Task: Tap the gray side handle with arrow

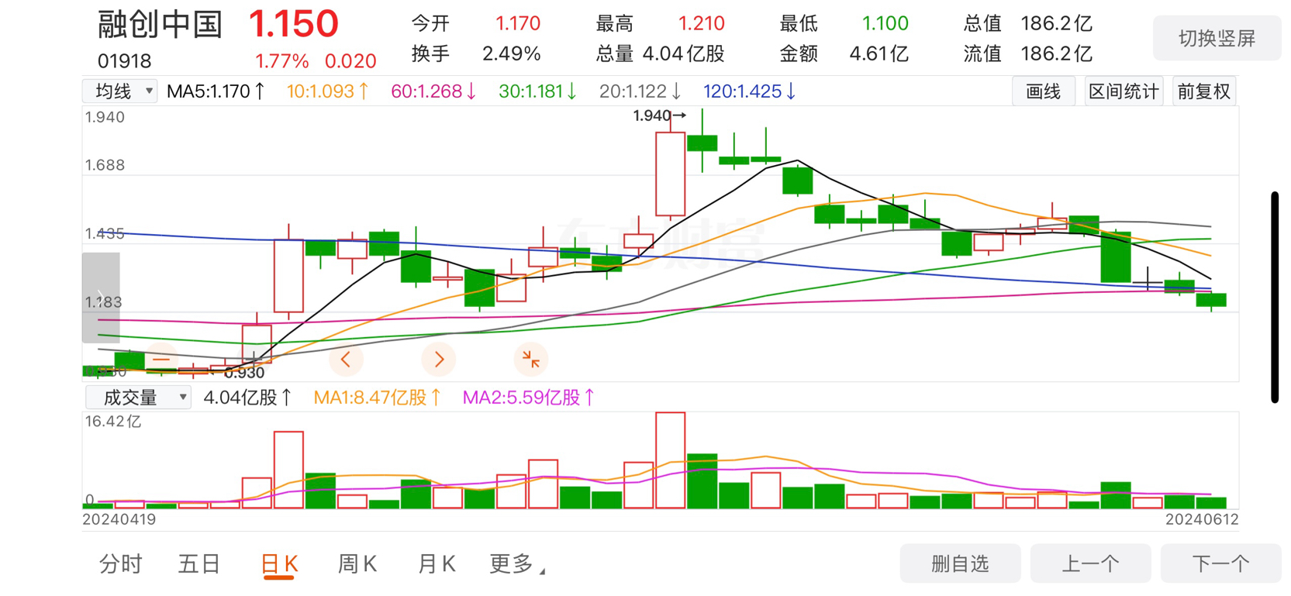Action: click(x=101, y=298)
